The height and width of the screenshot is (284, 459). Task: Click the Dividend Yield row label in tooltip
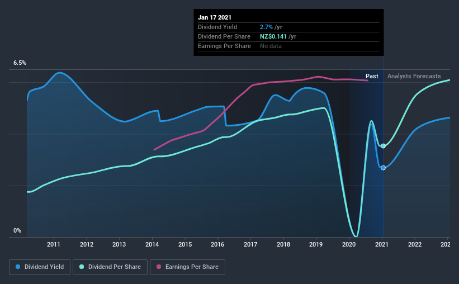click(x=217, y=27)
